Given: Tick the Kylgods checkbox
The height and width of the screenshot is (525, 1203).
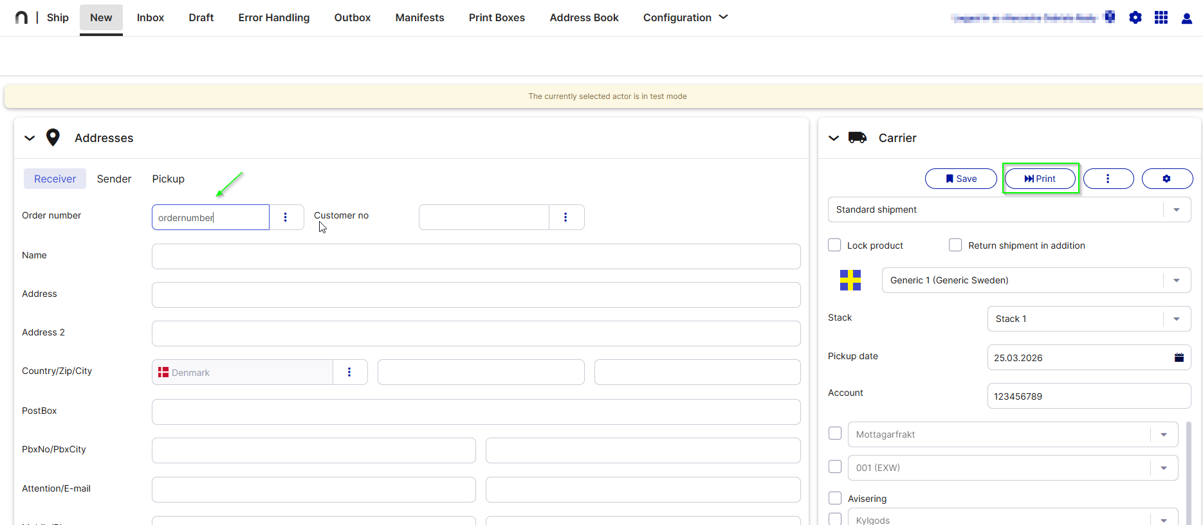Looking at the screenshot, I should click(x=835, y=519).
